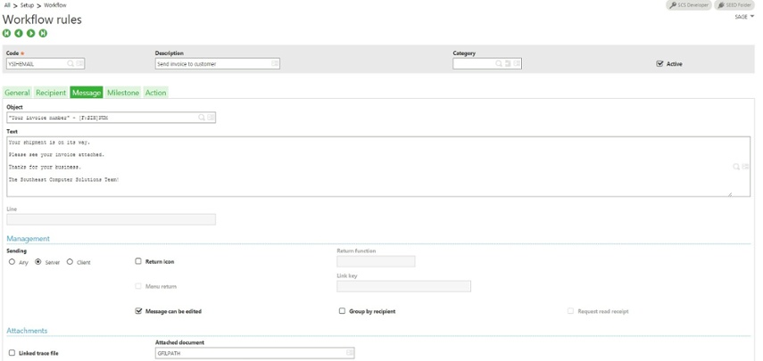The image size is (763, 361).
Task: Go to the next record
Action: (x=30, y=34)
